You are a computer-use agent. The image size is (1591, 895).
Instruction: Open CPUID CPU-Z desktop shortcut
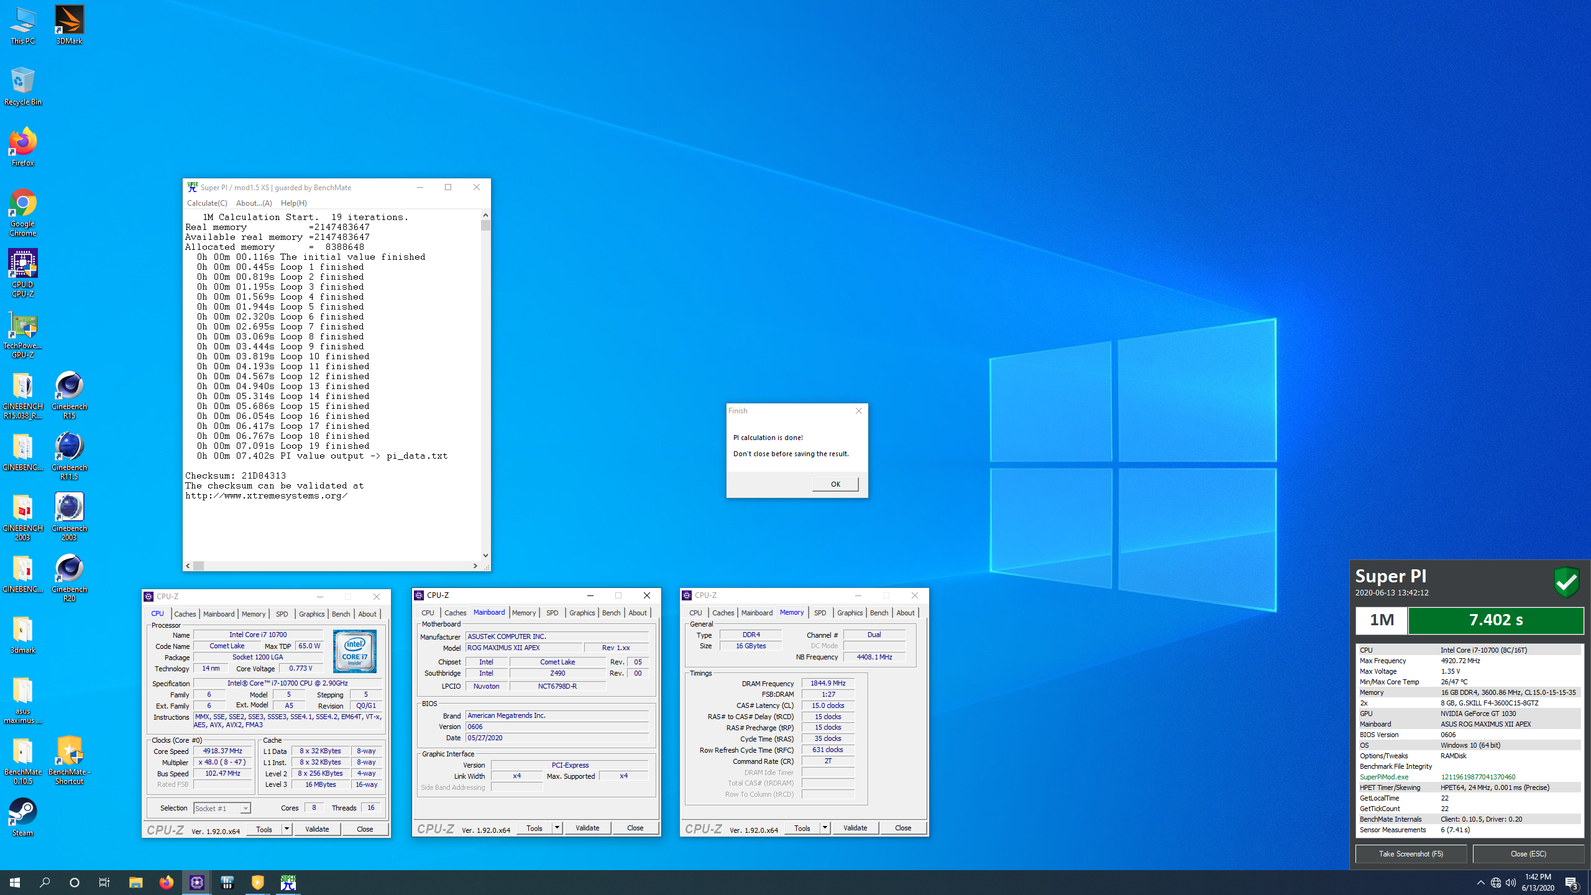(x=22, y=273)
